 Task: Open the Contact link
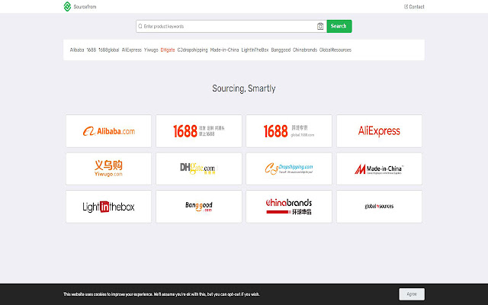pos(414,7)
